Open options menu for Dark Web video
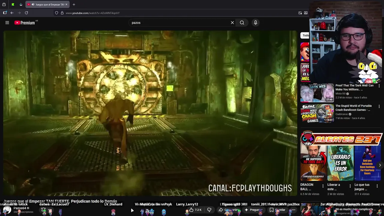 tap(379, 86)
